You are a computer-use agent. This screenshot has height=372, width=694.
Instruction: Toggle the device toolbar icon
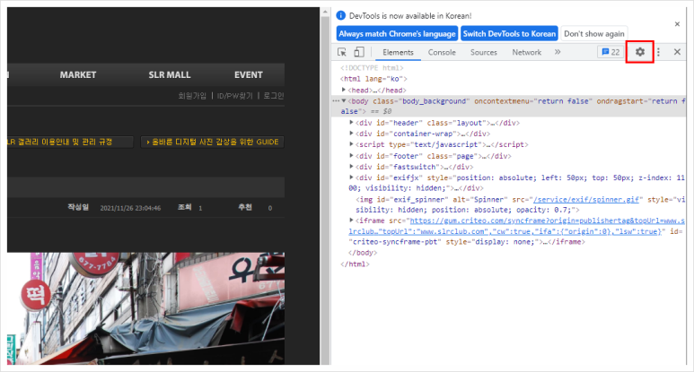coord(359,52)
